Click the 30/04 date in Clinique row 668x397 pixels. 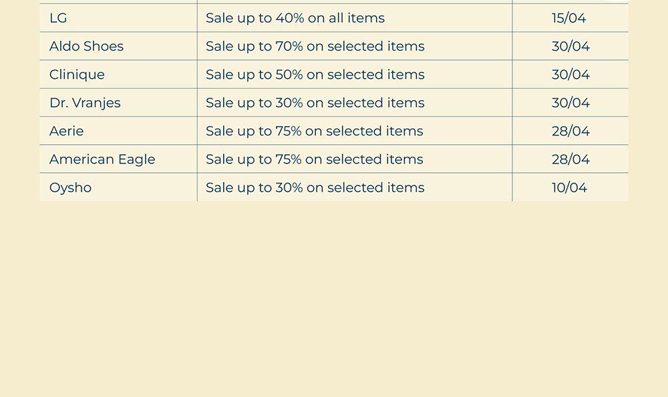[x=570, y=75]
